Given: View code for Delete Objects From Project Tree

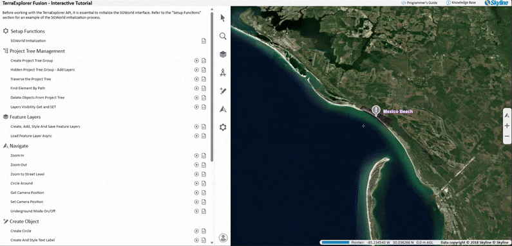Looking at the screenshot, I should [x=204, y=98].
